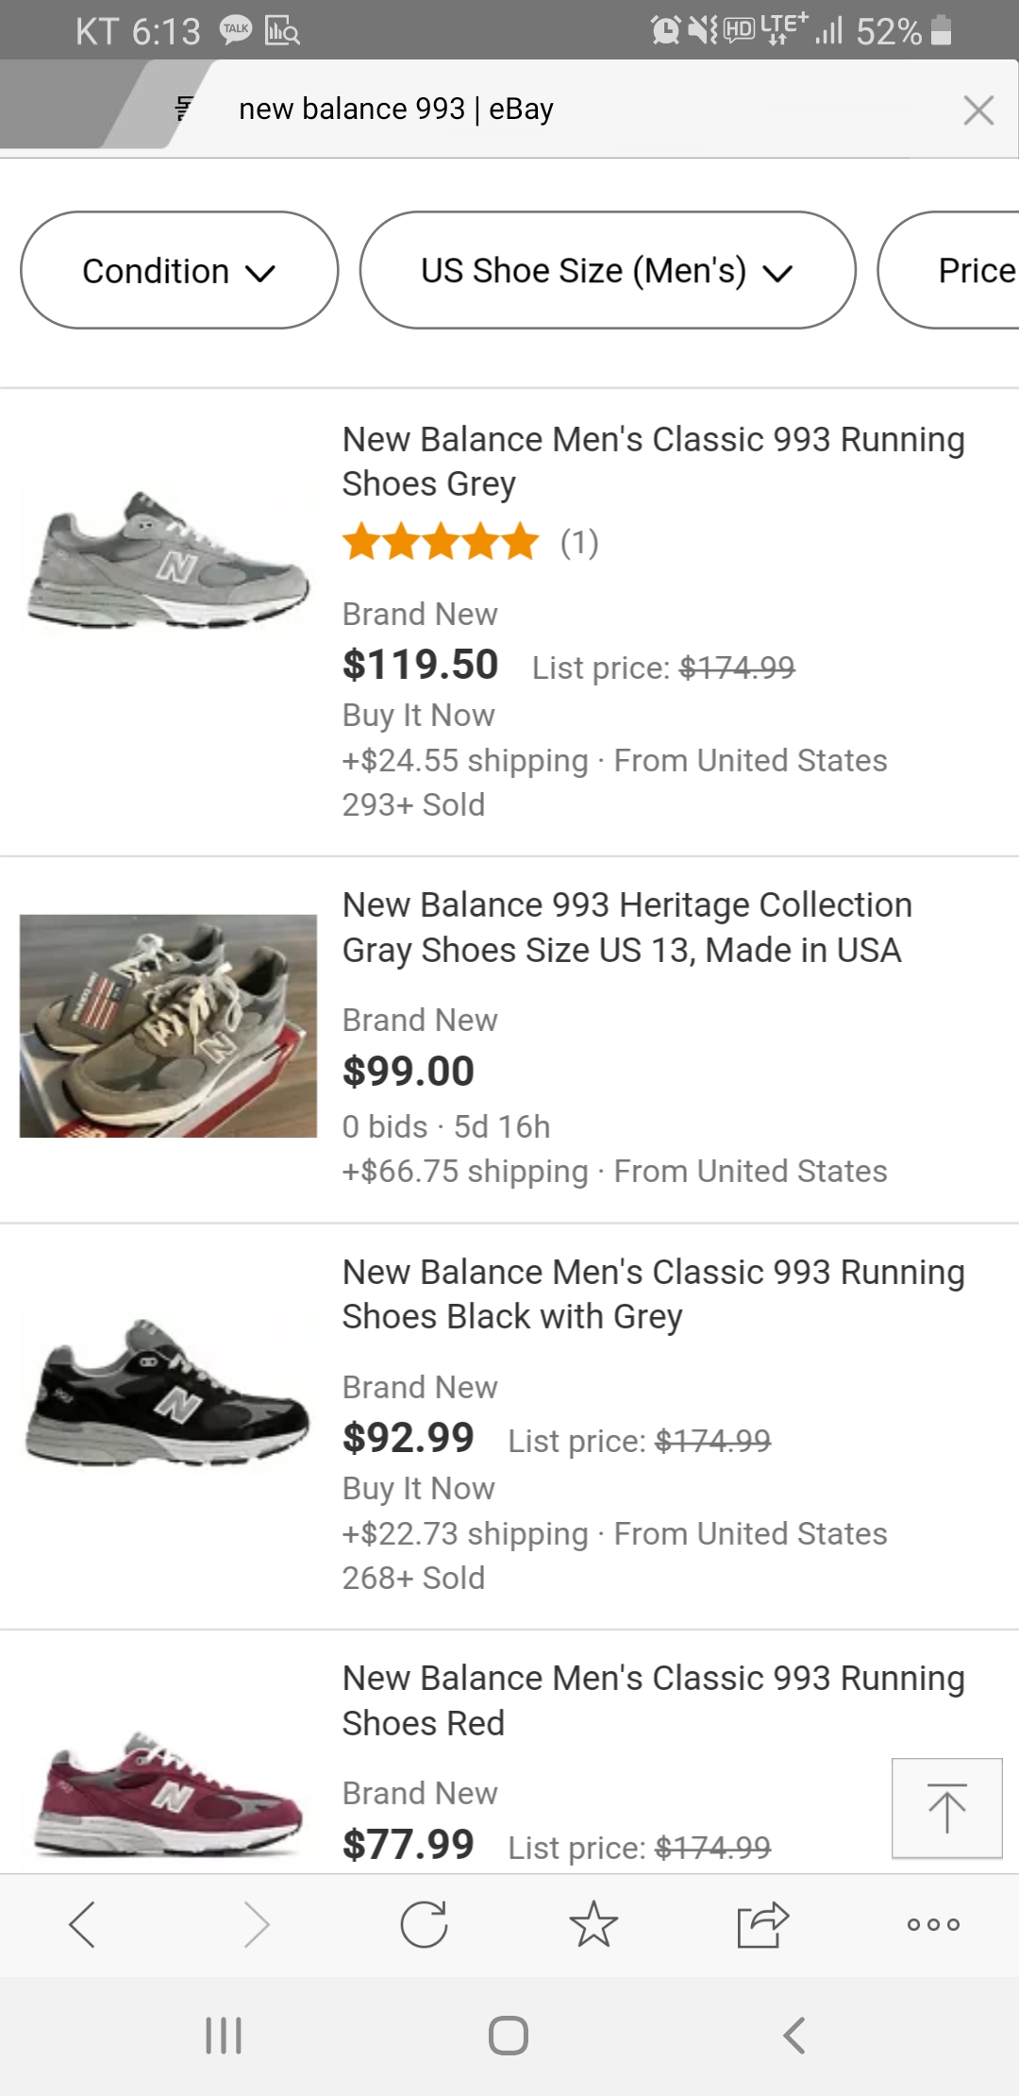Tap the scroll-to-top arrow button

[x=946, y=1808]
